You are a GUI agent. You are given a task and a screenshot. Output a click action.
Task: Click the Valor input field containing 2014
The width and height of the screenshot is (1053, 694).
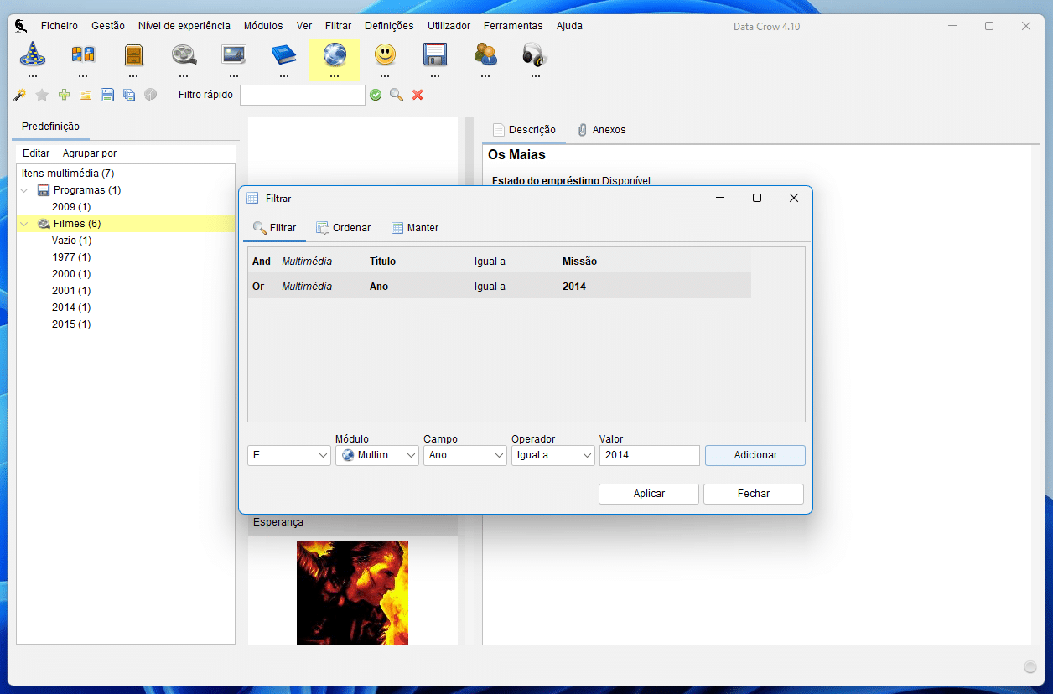[x=649, y=455]
